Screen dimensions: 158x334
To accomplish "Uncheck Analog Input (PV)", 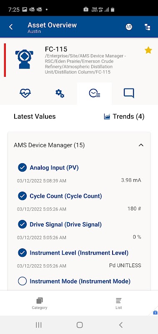I will click(x=23, y=168).
